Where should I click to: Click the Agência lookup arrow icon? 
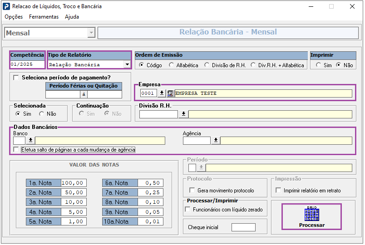point(216,141)
